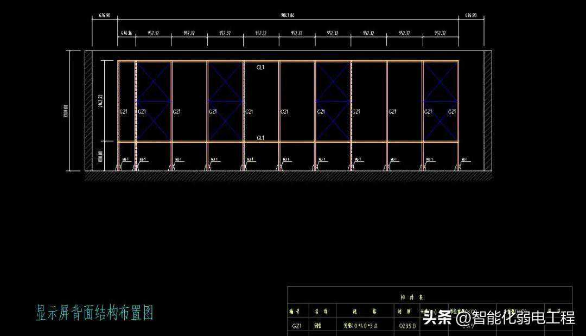
Task: Select the rightmost GZ1 column label
Action: click(x=452, y=112)
